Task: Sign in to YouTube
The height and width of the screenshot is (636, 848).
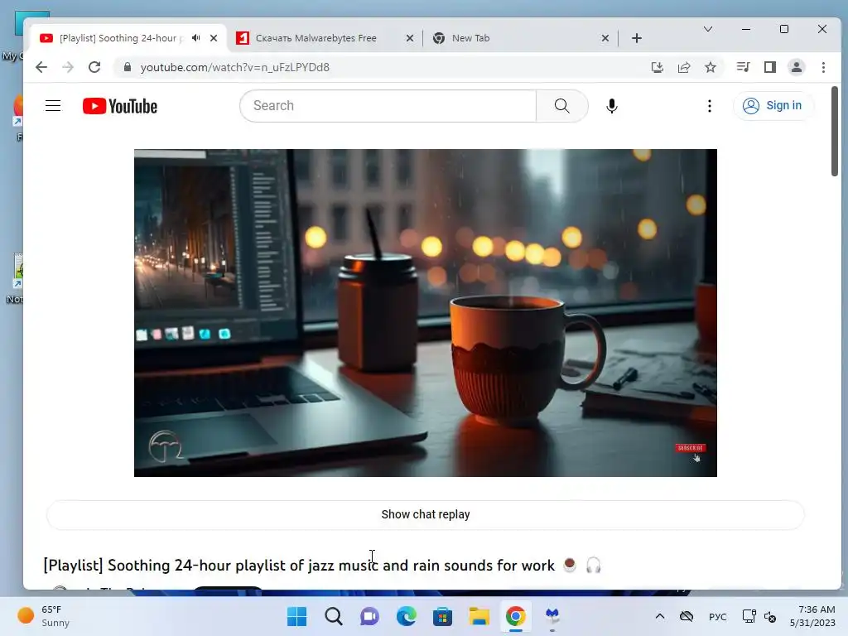Action: [x=773, y=105]
